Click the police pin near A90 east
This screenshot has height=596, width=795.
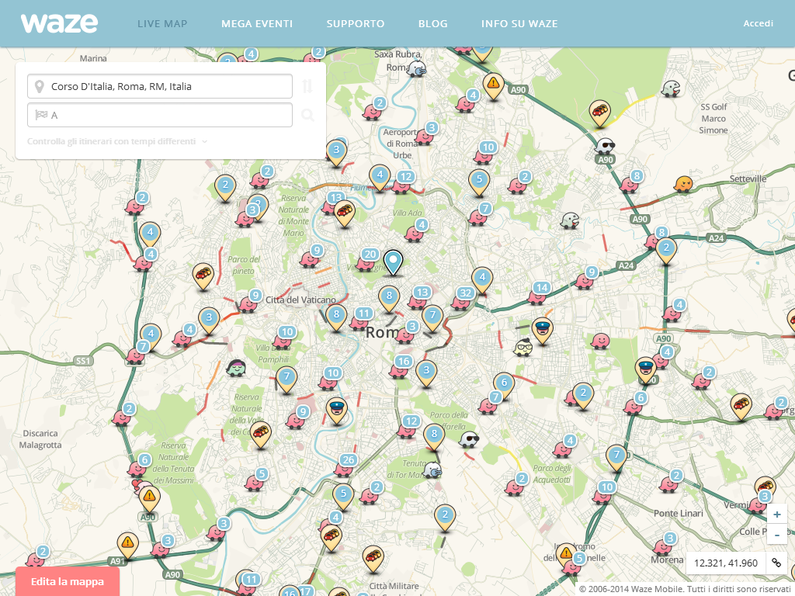pyautogui.click(x=645, y=369)
